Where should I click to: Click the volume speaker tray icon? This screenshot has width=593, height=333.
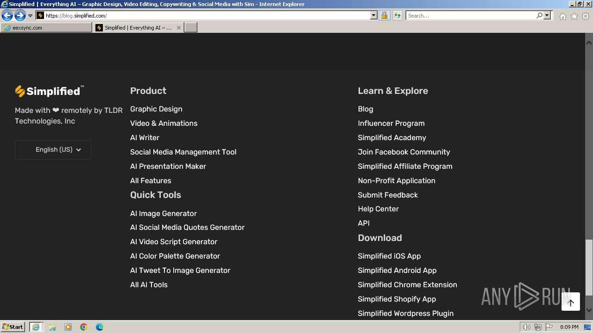pyautogui.click(x=527, y=327)
